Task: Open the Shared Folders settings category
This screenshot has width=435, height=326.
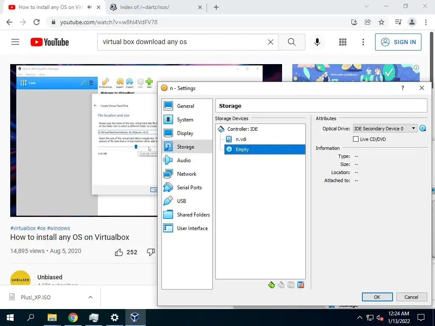Action: (x=187, y=214)
